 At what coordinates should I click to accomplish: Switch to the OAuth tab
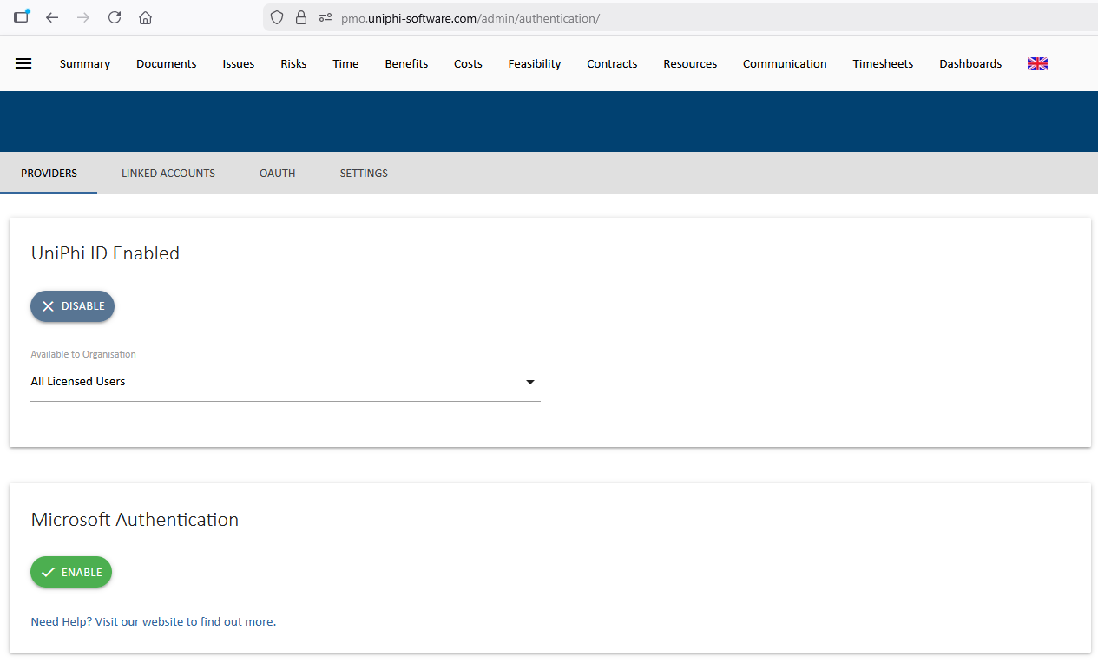point(278,173)
